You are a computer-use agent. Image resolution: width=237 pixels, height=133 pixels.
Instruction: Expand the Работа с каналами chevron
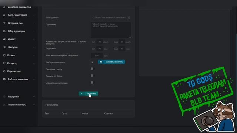point(34,79)
